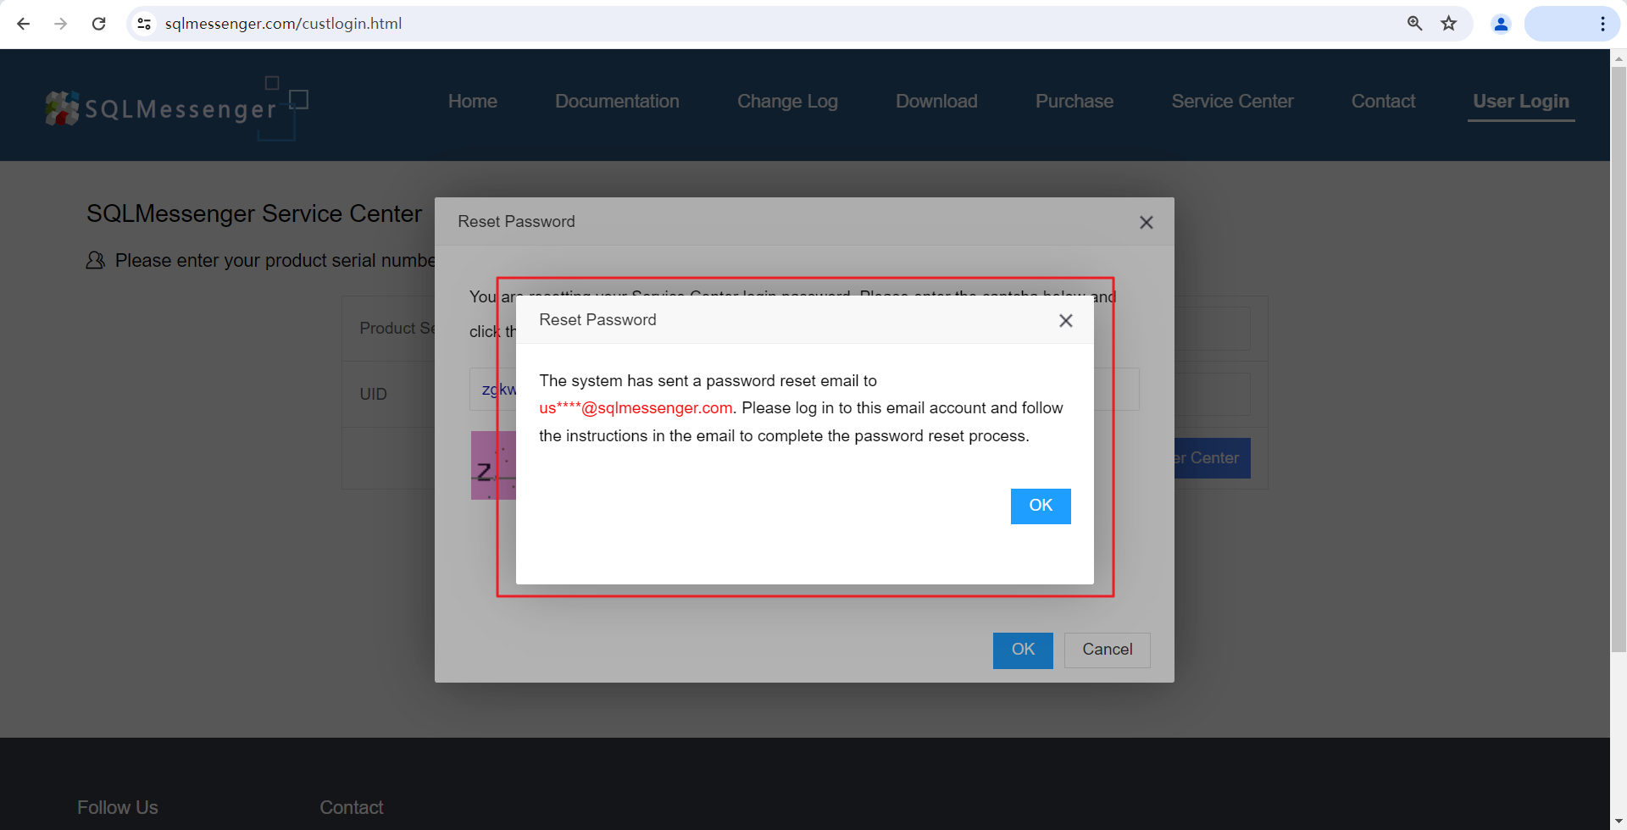
Task: Open the Home menu item
Action: pos(473,102)
